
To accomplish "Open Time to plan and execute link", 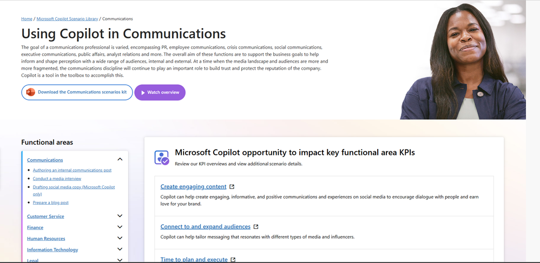I will pos(194,260).
